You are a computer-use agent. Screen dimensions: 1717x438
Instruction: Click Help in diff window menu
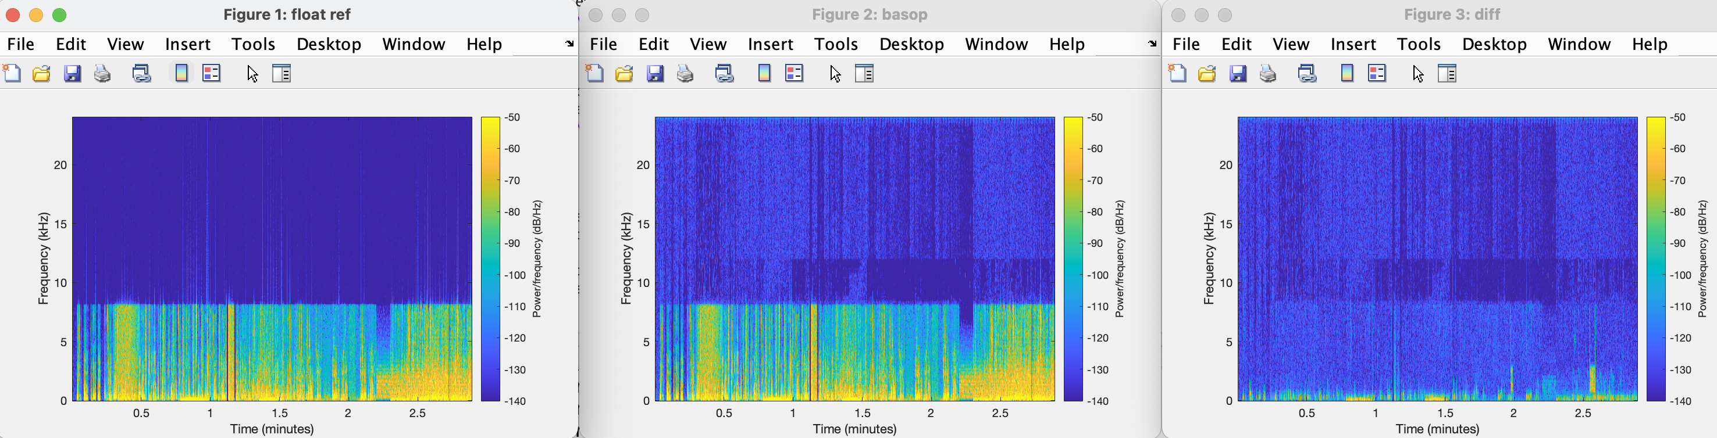1649,44
